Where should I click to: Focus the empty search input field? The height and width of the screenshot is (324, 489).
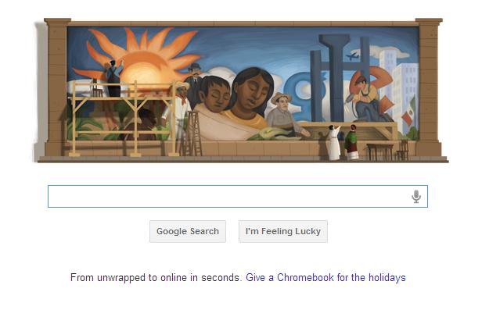click(238, 197)
